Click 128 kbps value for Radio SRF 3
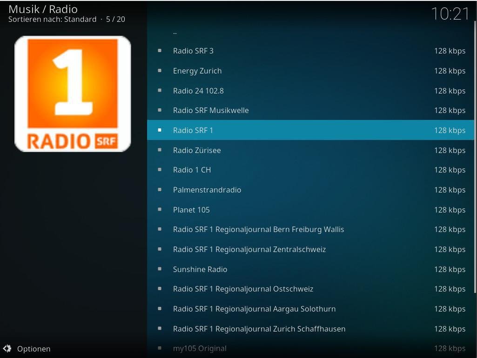The height and width of the screenshot is (358, 477). click(450, 51)
